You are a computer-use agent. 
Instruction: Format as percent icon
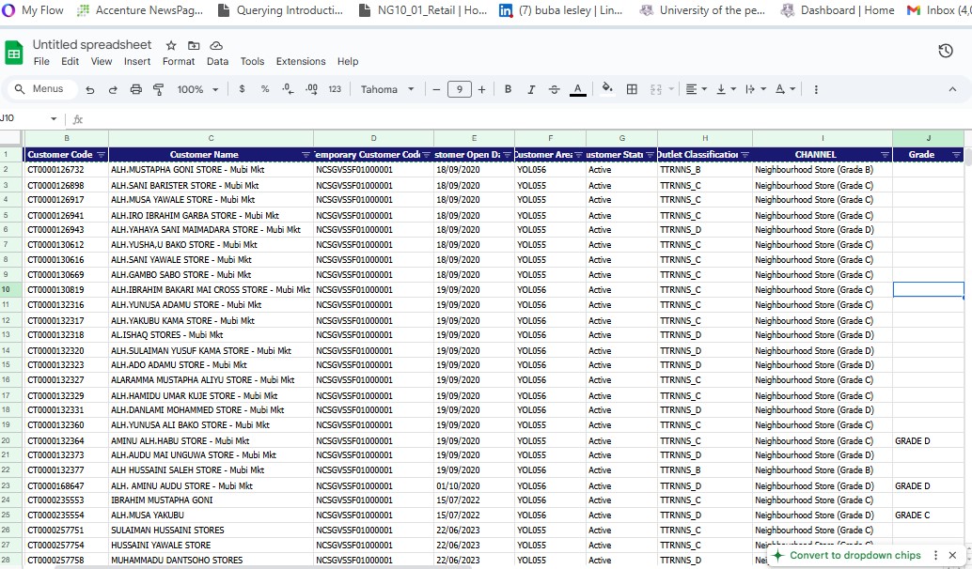(265, 89)
